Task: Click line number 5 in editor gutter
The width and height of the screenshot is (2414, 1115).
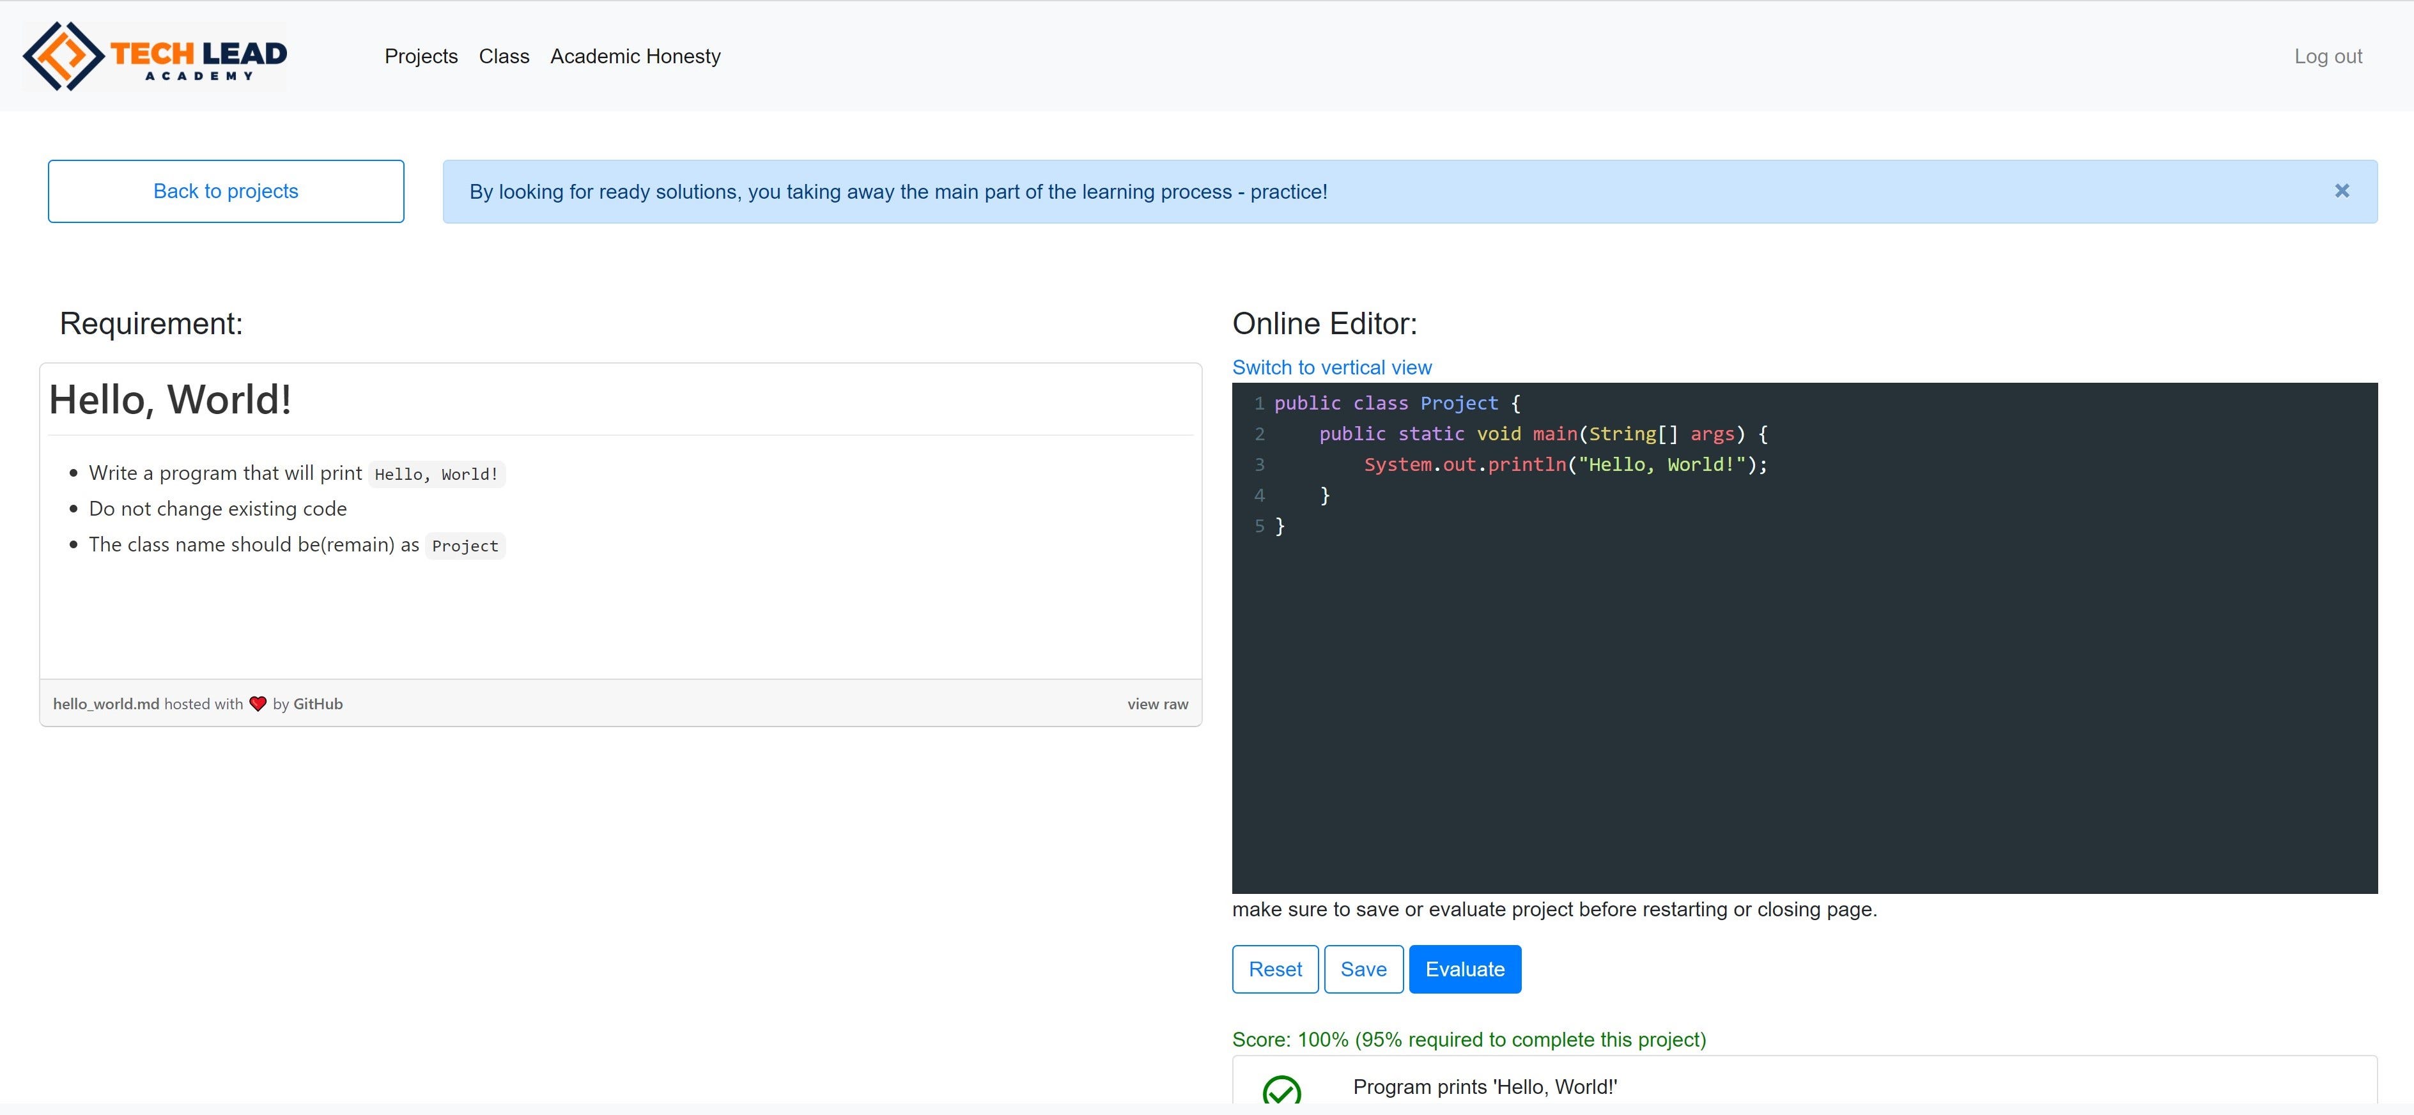Action: coord(1258,526)
